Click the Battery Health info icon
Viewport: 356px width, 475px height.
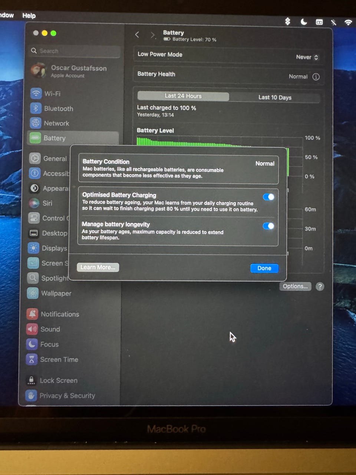tap(316, 77)
